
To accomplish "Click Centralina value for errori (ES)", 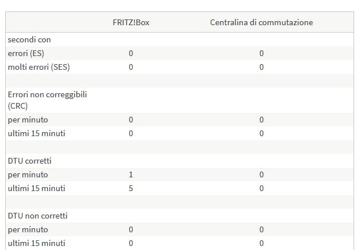I will pyautogui.click(x=261, y=53).
